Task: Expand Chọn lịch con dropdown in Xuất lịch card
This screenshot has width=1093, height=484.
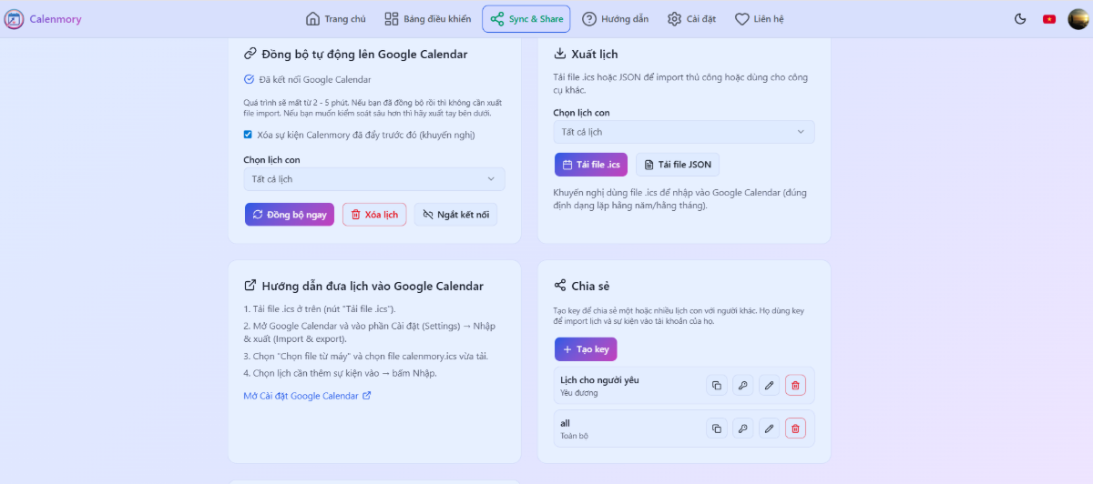Action: (x=684, y=132)
